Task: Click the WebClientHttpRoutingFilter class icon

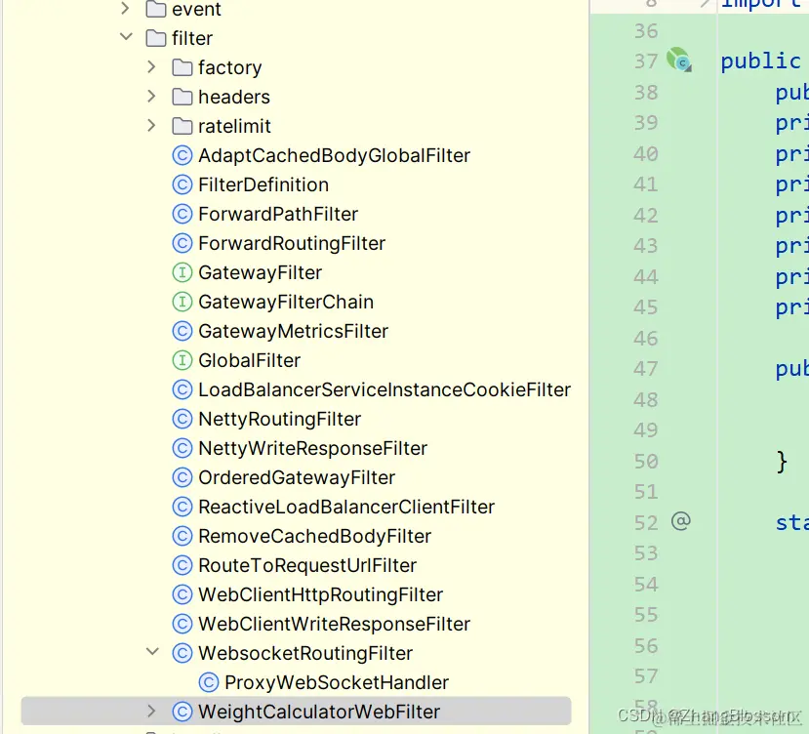Action: point(182,594)
